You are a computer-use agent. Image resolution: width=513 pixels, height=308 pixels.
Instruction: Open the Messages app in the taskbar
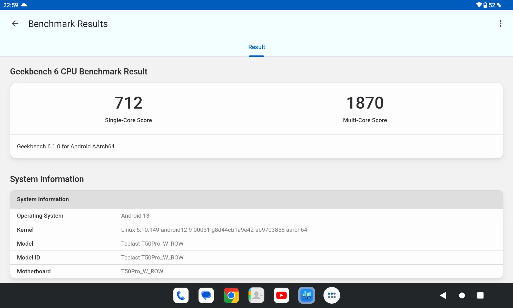(206, 295)
